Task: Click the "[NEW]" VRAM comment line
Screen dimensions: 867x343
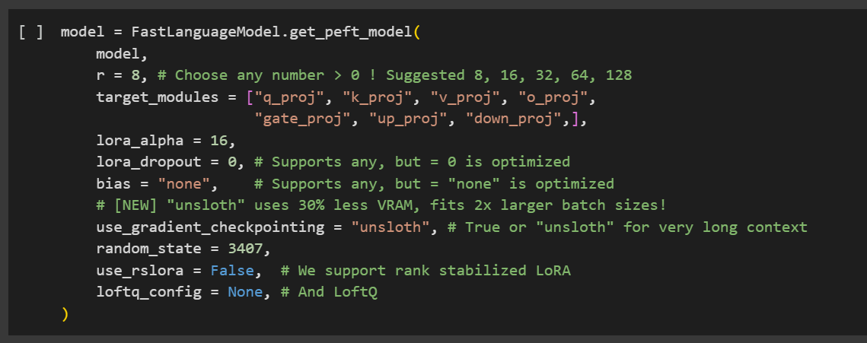Action: coord(381,205)
